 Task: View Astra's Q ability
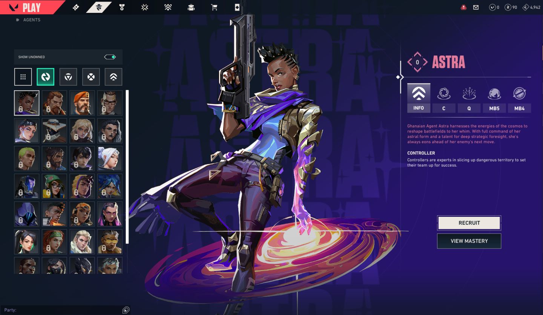469,98
